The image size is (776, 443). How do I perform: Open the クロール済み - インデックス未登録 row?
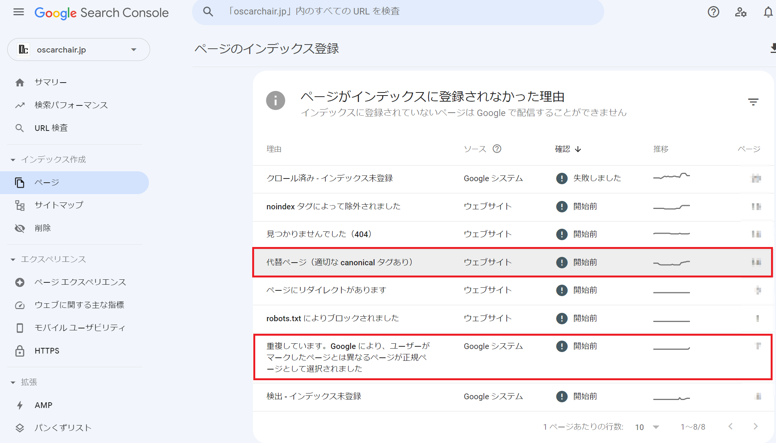329,178
